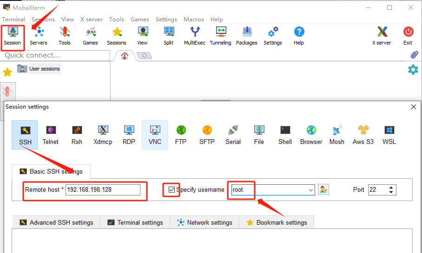Image resolution: width=422 pixels, height=253 pixels.
Task: Click the yellow star sidebar icon
Action: pyautogui.click(x=7, y=72)
